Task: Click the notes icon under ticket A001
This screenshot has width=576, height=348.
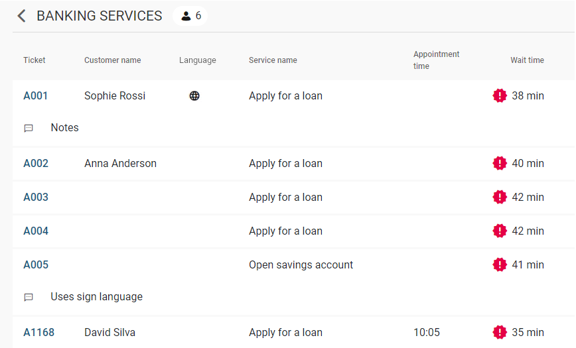Action: coord(29,129)
